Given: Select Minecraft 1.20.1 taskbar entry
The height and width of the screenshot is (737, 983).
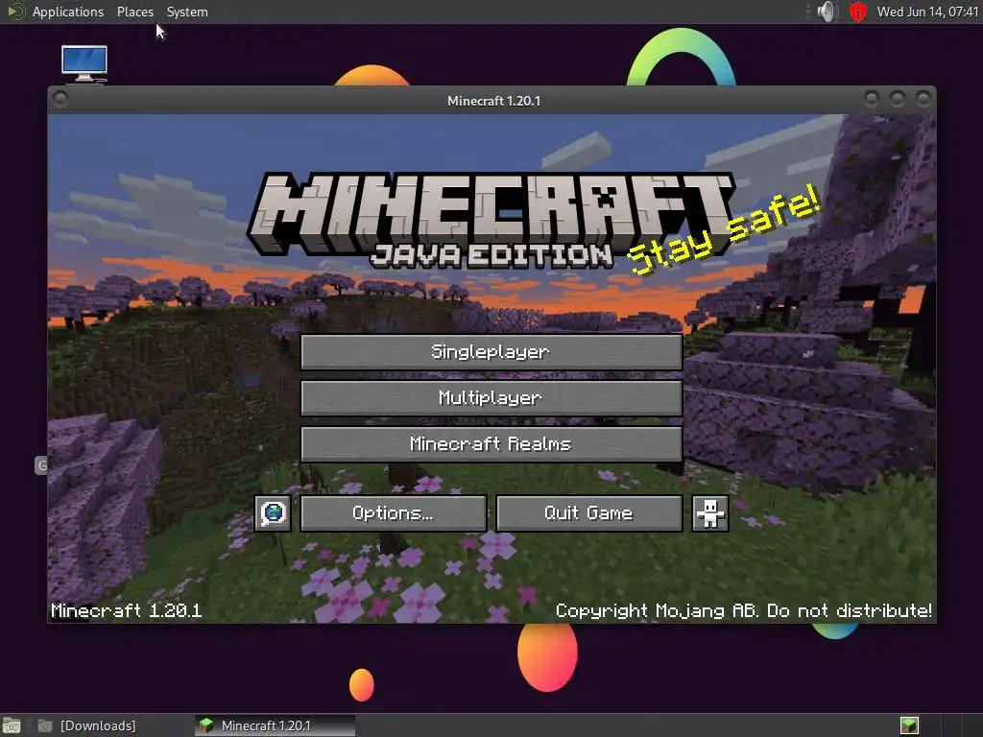Looking at the screenshot, I should click(275, 725).
